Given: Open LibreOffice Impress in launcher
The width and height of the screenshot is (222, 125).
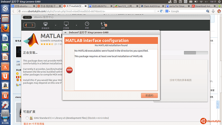Looking at the screenshot, I should click(5, 57).
